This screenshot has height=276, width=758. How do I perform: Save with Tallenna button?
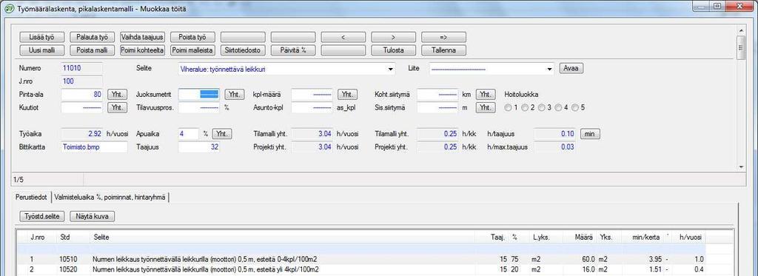(443, 50)
